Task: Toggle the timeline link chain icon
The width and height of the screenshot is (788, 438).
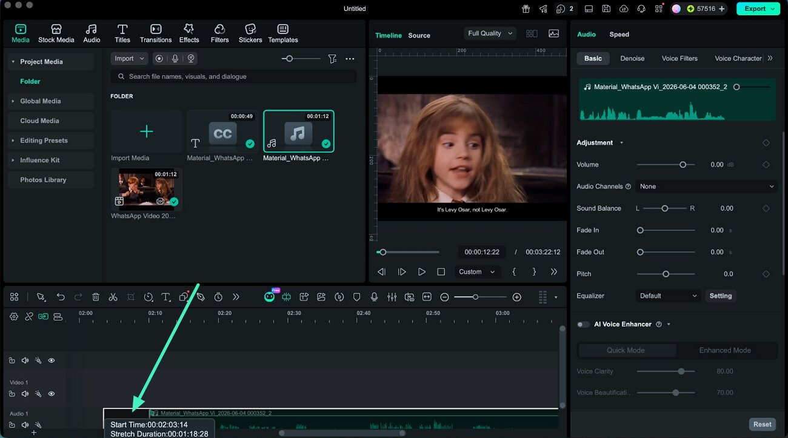Action: (28, 316)
